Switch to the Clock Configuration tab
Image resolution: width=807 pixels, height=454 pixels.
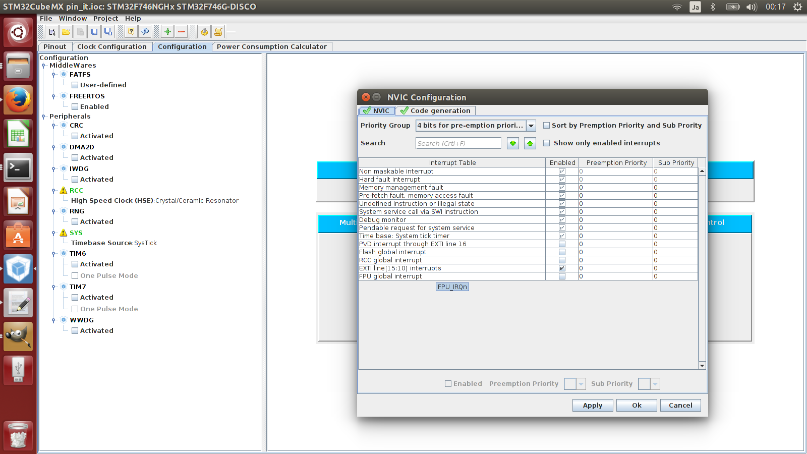click(111, 46)
